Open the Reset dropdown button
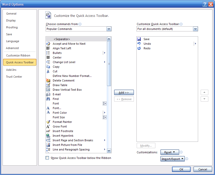Image resolution: width=215 pixels, height=175 pixels. [x=170, y=152]
